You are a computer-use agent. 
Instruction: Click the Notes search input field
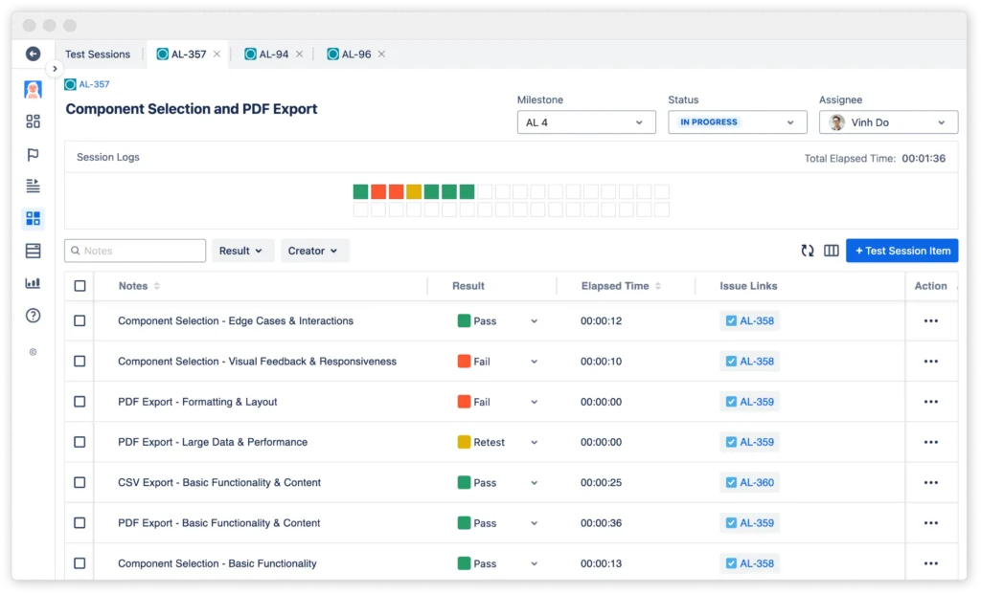click(135, 251)
